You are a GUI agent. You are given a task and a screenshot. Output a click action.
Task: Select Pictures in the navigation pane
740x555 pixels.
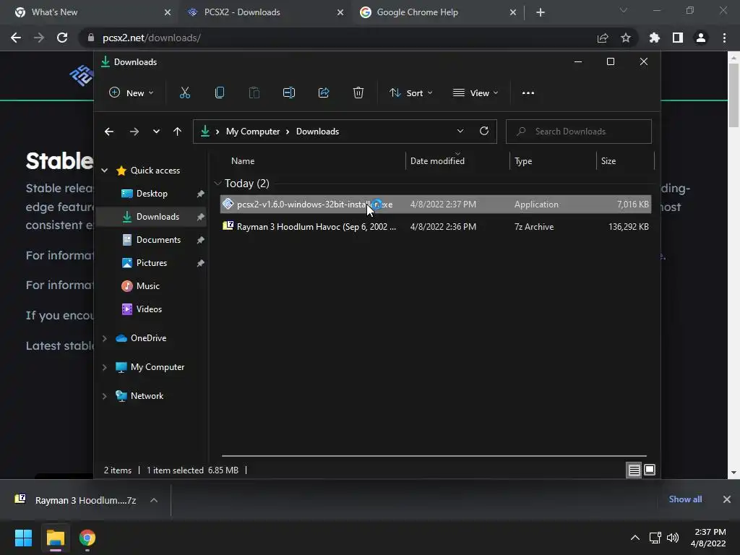(152, 263)
